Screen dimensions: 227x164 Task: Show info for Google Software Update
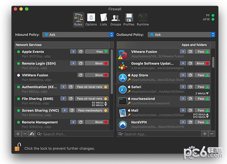(x=183, y=63)
